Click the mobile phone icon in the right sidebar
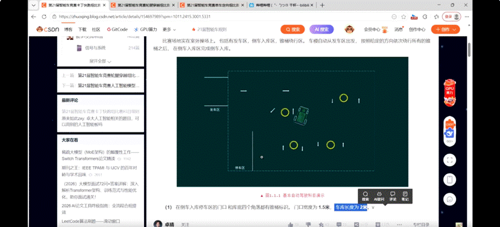 [x=449, y=179]
